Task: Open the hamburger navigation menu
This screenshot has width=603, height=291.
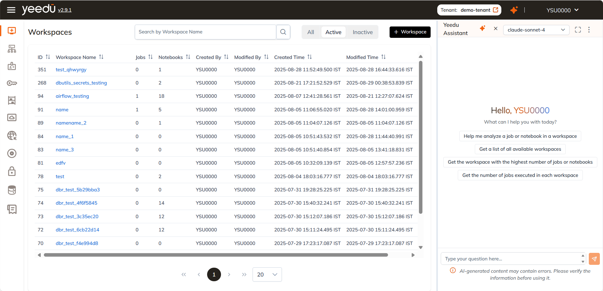Action: 11,10
